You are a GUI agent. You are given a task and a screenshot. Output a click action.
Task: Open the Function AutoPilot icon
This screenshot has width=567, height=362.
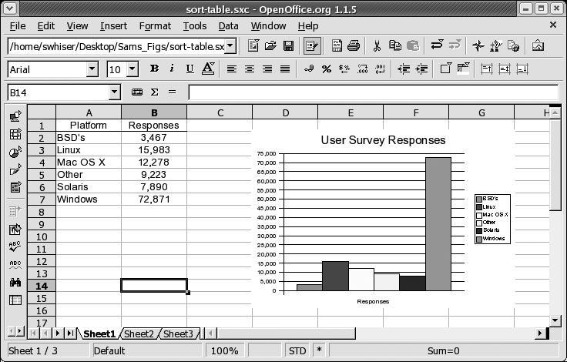[137, 92]
